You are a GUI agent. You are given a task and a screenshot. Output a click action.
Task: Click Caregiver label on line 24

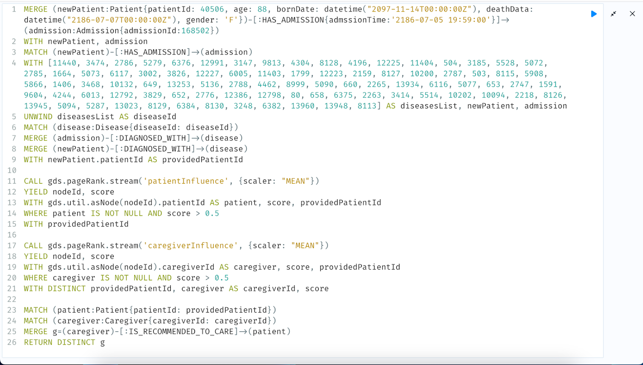(127, 321)
